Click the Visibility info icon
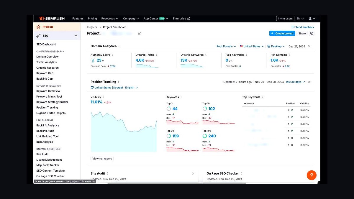 [103, 97]
